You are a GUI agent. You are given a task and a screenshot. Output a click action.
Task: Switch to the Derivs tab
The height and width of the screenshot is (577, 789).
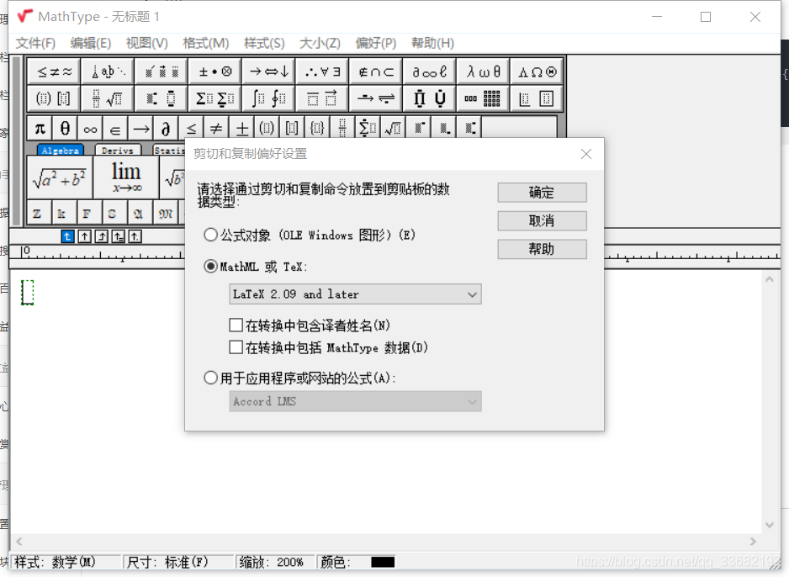(117, 151)
